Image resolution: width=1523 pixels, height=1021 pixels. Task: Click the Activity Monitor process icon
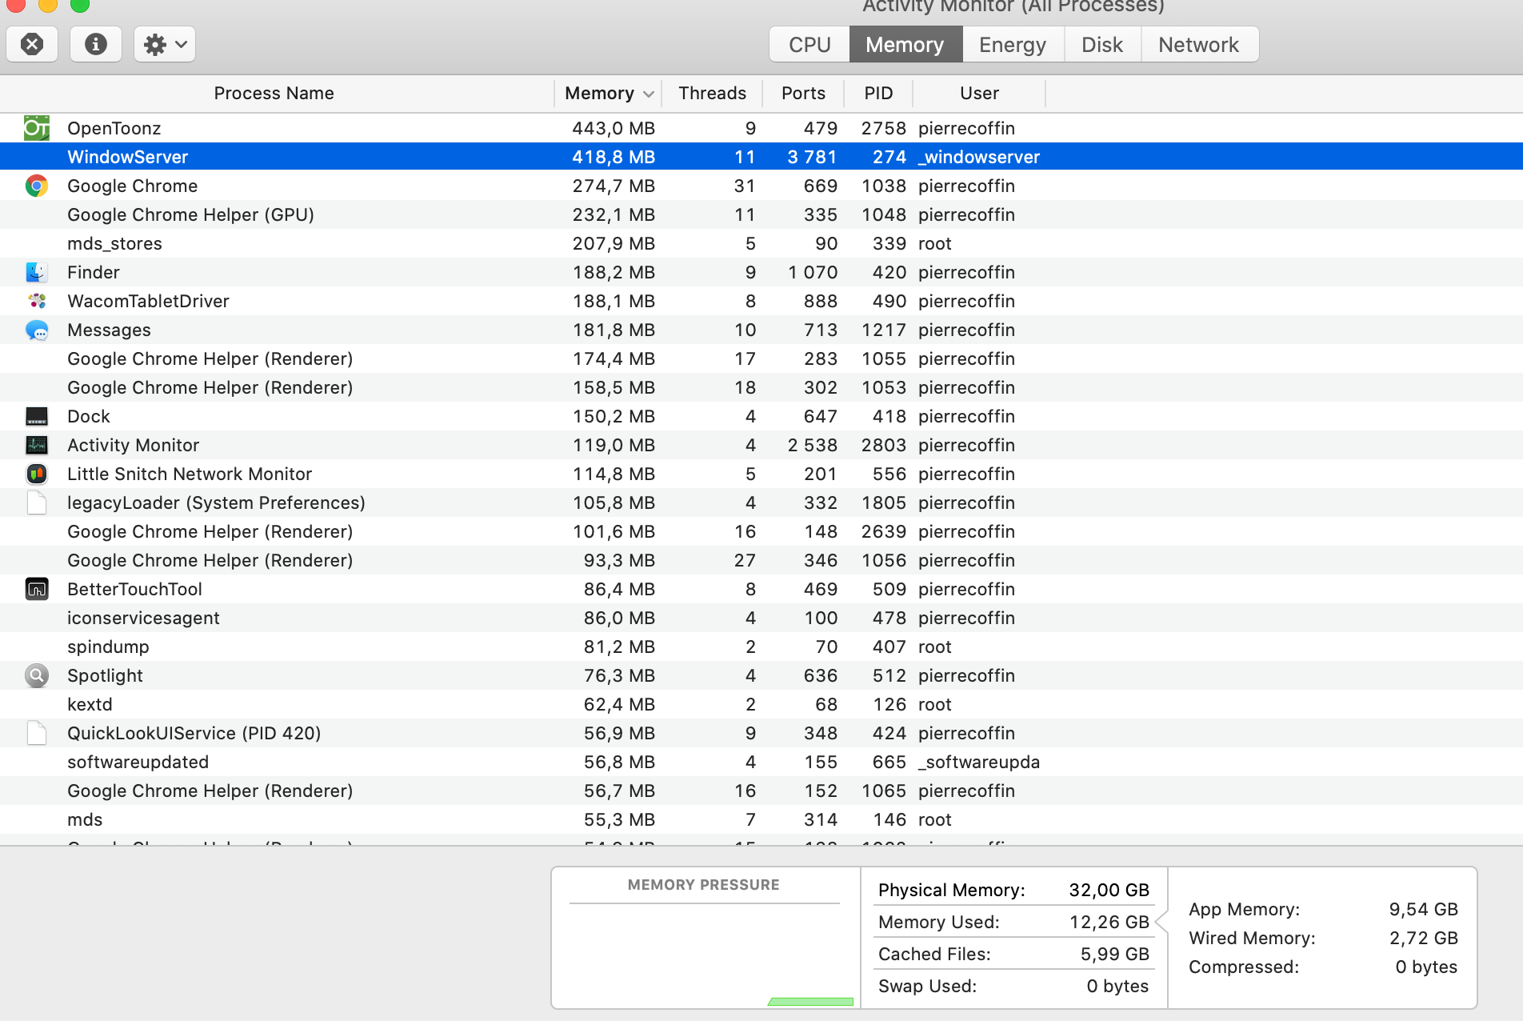tap(37, 445)
